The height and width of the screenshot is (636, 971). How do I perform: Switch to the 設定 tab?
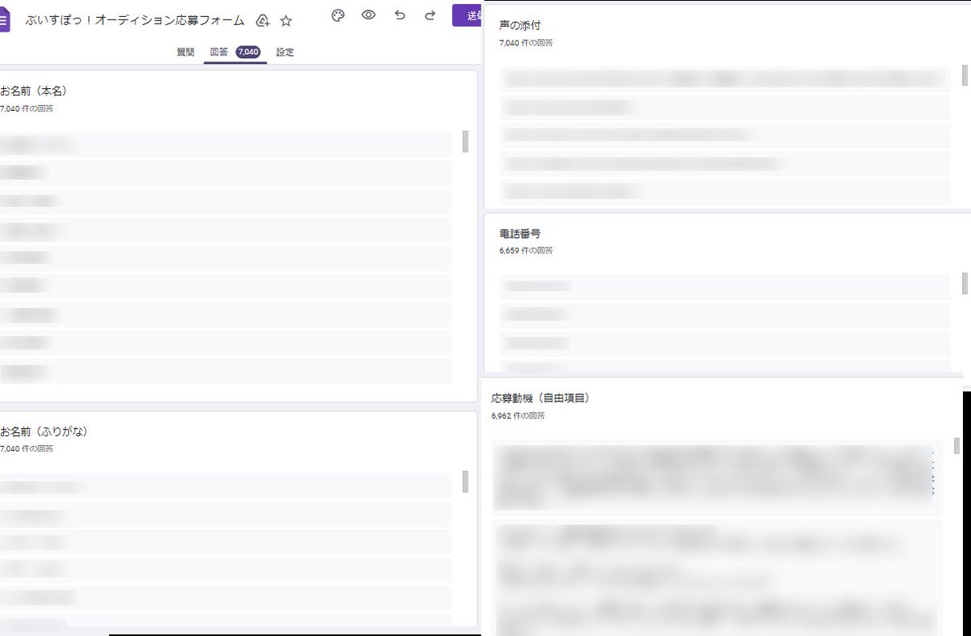point(285,52)
